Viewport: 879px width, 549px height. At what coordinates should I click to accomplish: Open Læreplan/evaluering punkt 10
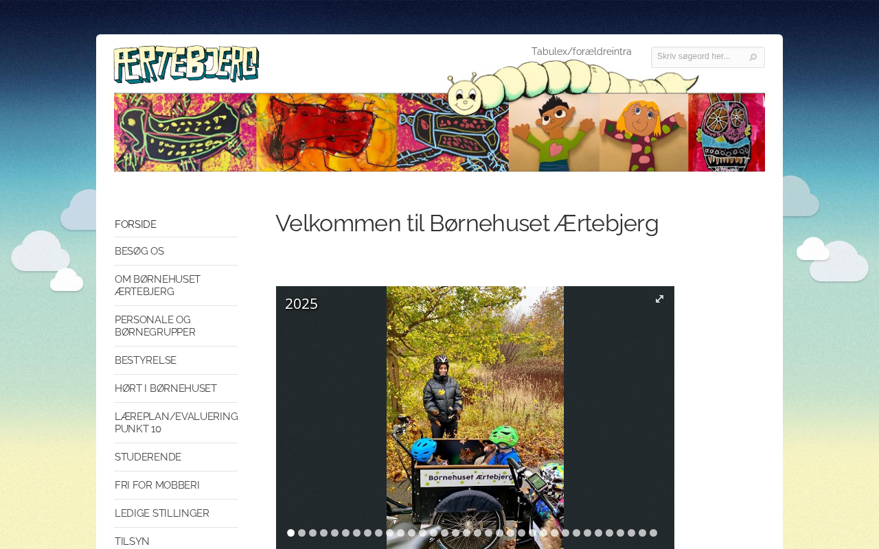click(176, 423)
